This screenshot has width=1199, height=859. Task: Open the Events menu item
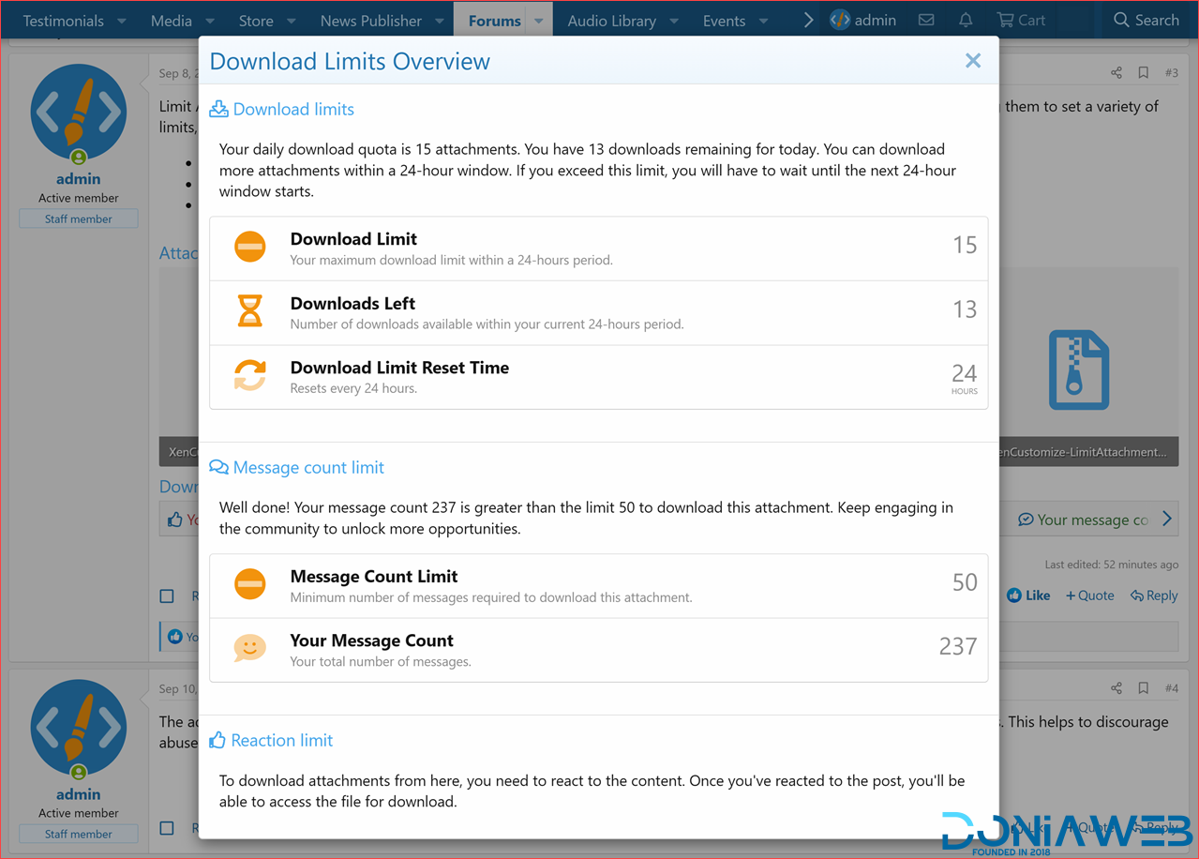724,21
